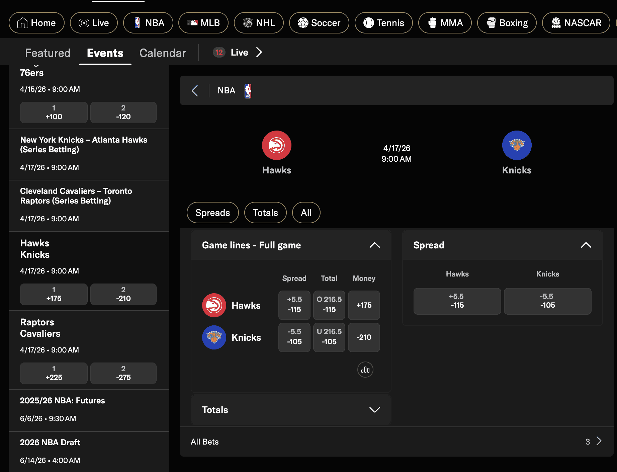Collapse the Game lines - Full game section
This screenshot has height=472, width=617.
point(374,245)
